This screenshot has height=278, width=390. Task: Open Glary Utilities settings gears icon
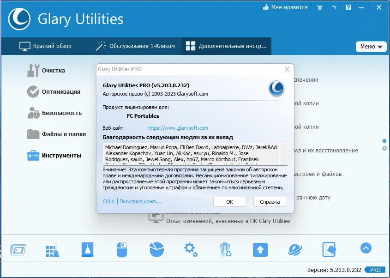191,248
